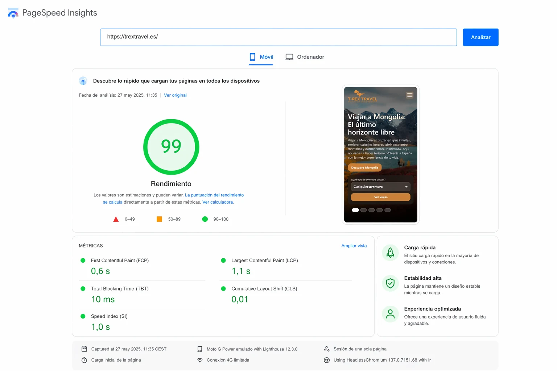Screen dimensions: 557x371
Task: Switch to the Ordenador tab
Action: [x=305, y=57]
